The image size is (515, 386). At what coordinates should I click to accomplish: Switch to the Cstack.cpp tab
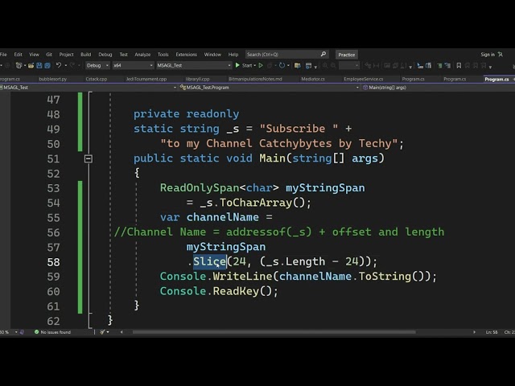pos(97,79)
